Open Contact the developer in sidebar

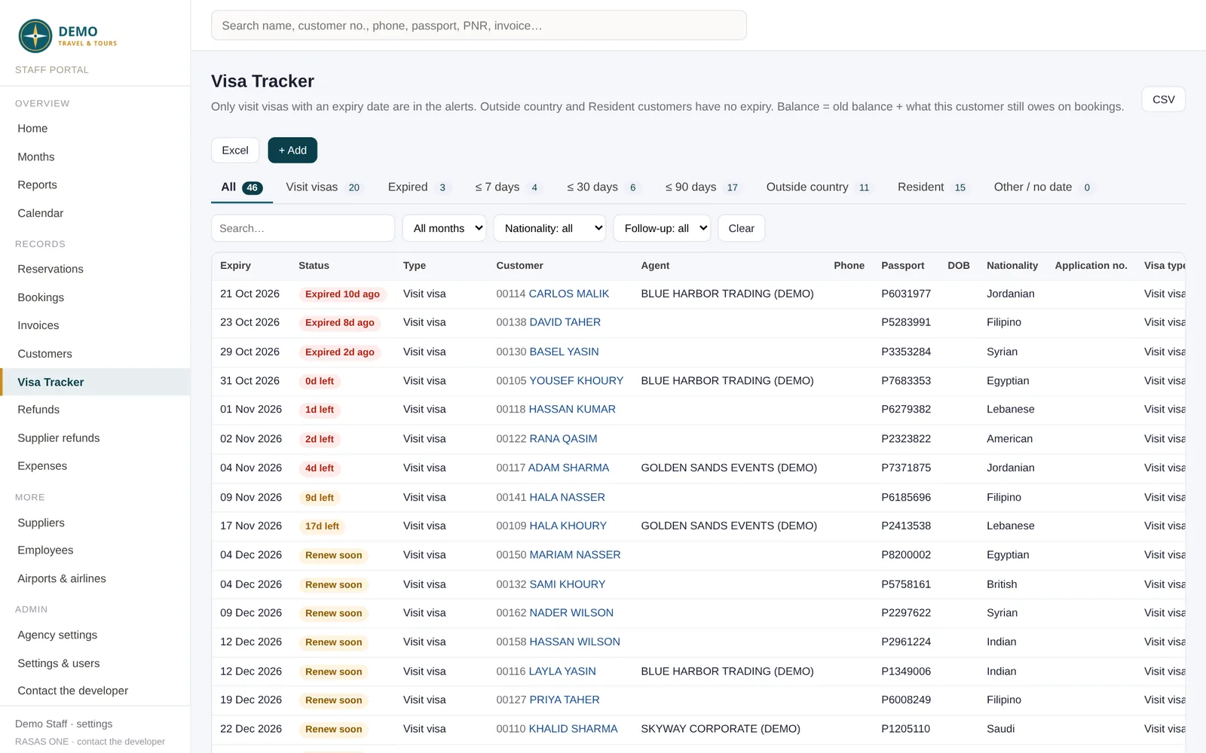(73, 691)
